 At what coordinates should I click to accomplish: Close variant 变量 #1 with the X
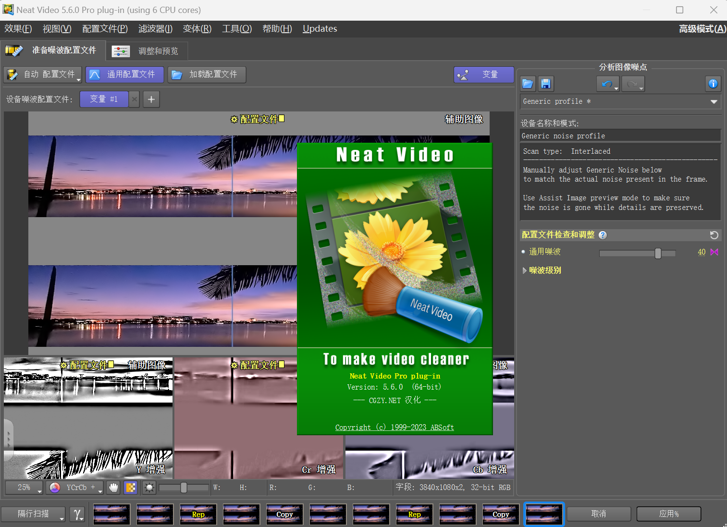click(135, 99)
